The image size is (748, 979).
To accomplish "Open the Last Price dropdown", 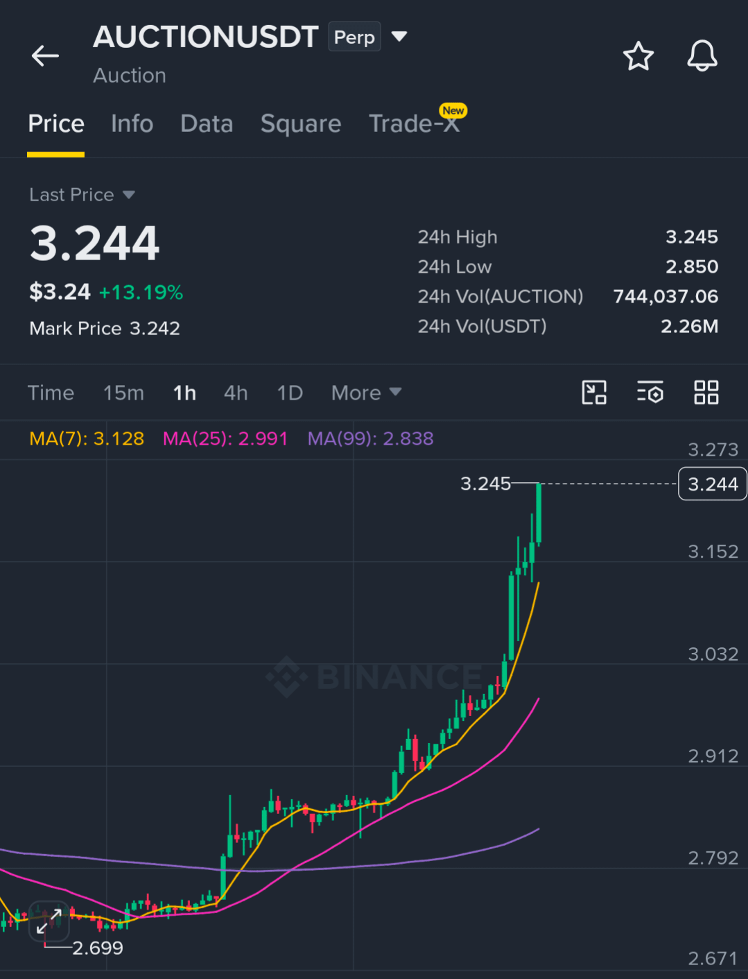I will pos(82,195).
